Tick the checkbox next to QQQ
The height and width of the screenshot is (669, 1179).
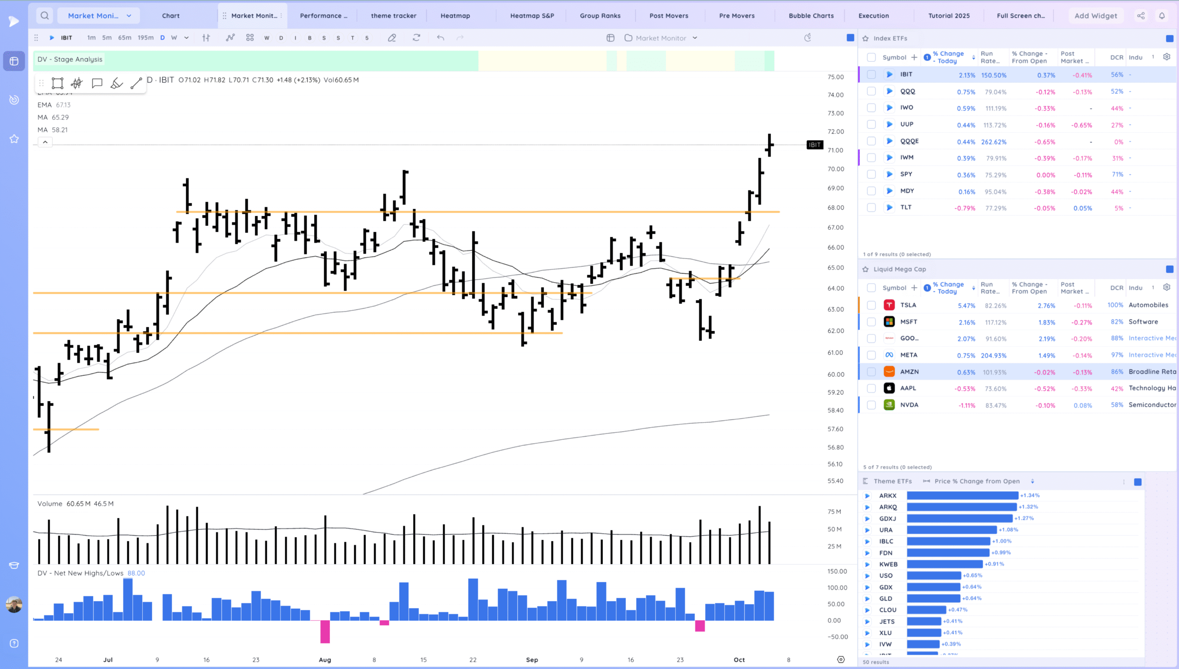871,91
